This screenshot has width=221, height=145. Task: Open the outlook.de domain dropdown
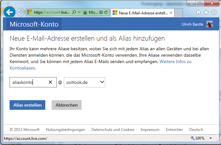(x=85, y=82)
